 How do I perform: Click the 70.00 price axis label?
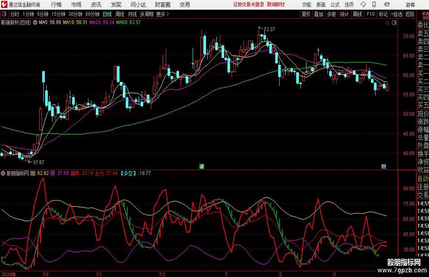pos(409,36)
